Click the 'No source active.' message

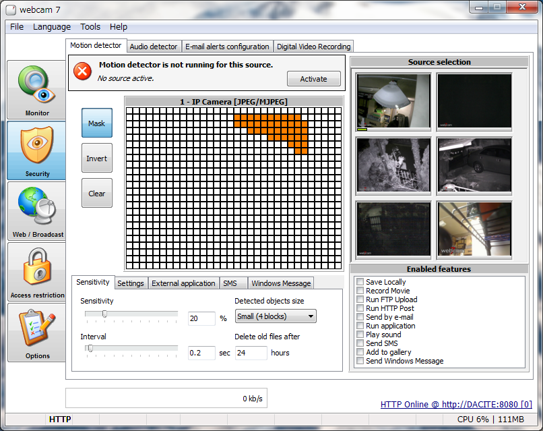point(125,78)
